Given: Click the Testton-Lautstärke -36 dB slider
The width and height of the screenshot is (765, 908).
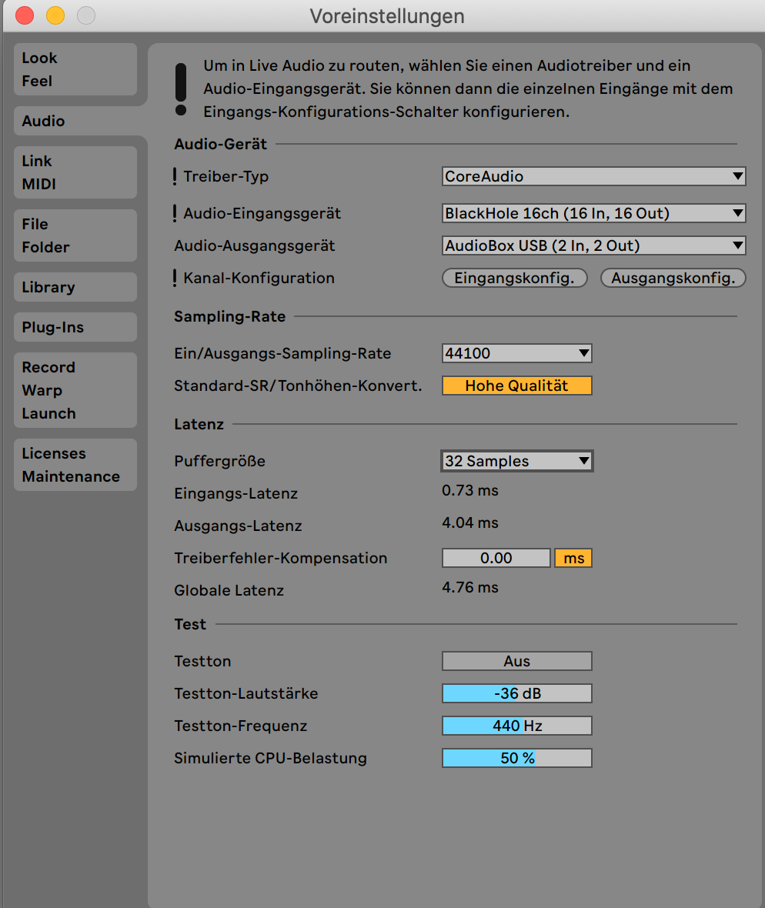Looking at the screenshot, I should (516, 693).
